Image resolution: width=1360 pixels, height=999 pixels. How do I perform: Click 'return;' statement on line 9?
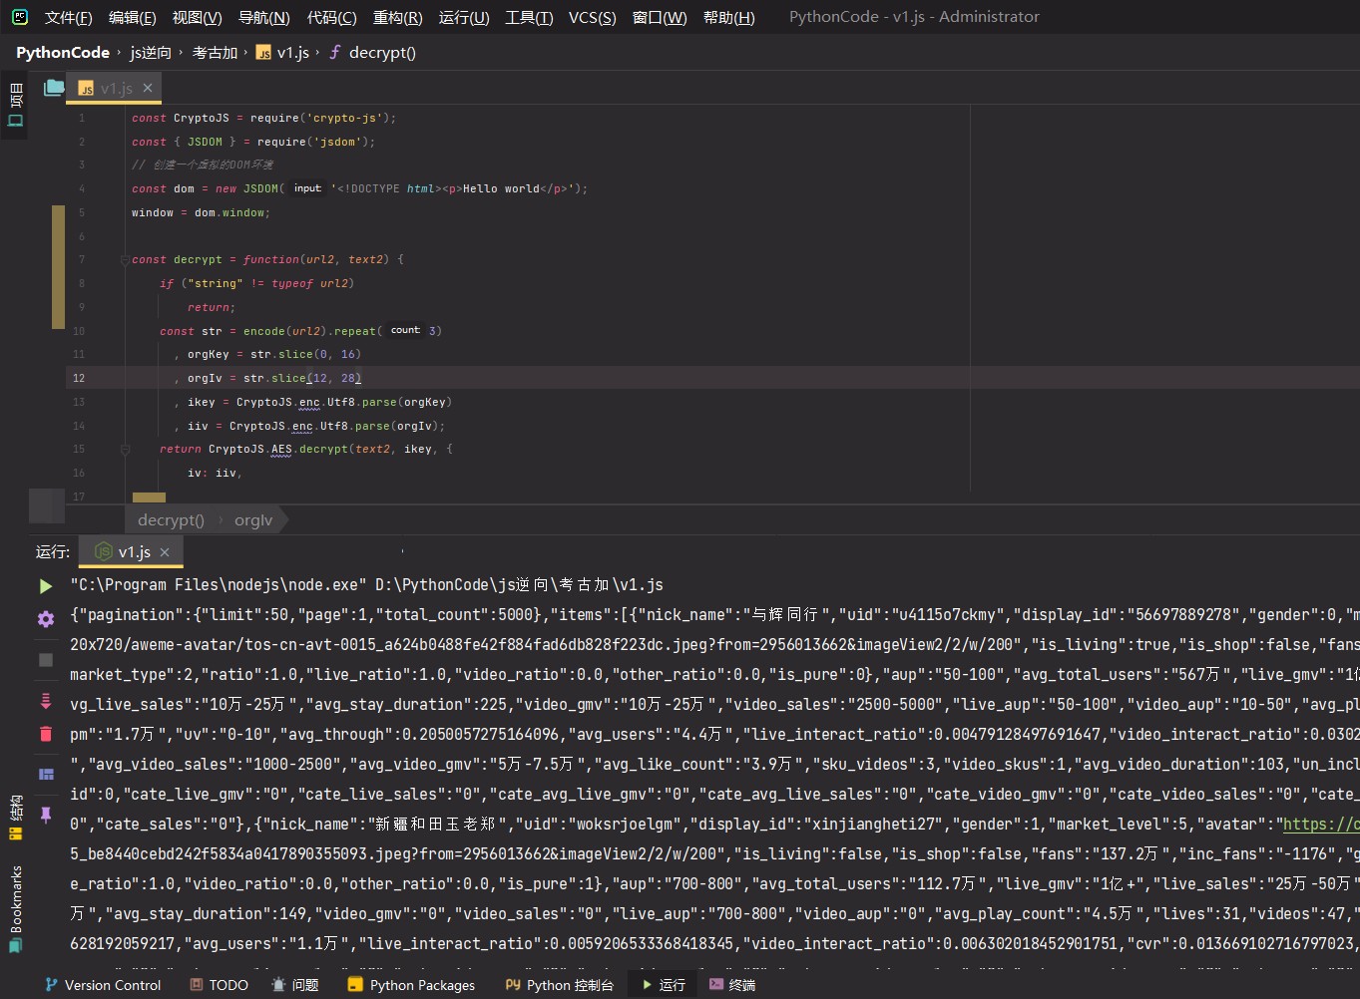tap(212, 308)
